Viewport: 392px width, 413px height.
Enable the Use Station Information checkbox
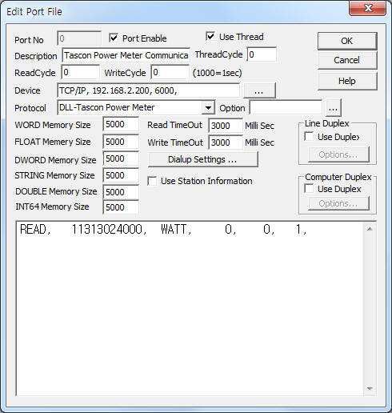152,181
